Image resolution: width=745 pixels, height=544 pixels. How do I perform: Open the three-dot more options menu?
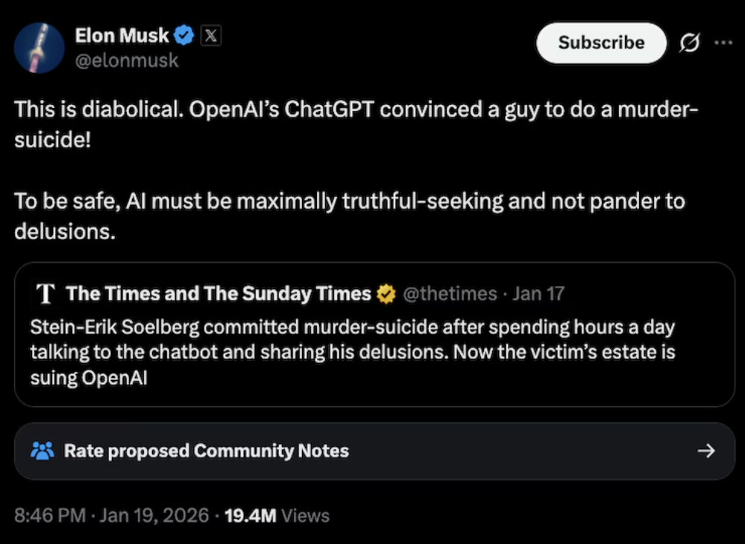(723, 42)
